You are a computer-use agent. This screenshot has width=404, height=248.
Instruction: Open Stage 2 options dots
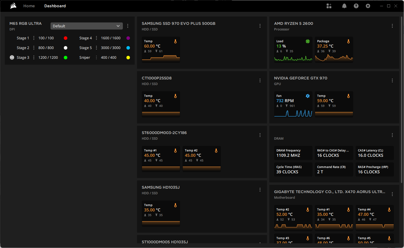coord(34,48)
